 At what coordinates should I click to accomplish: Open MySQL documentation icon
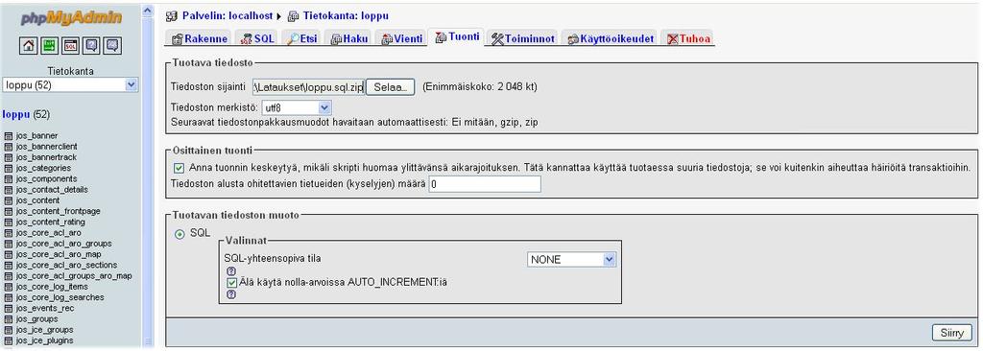pyautogui.click(x=112, y=46)
